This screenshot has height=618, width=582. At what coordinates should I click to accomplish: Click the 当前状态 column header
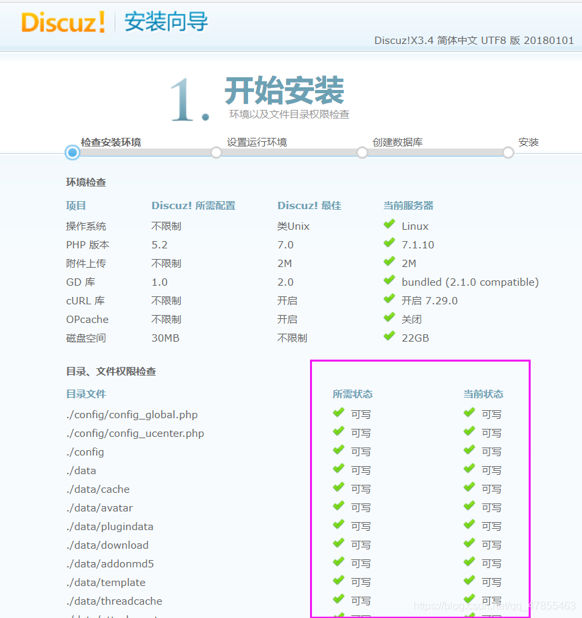coord(483,394)
